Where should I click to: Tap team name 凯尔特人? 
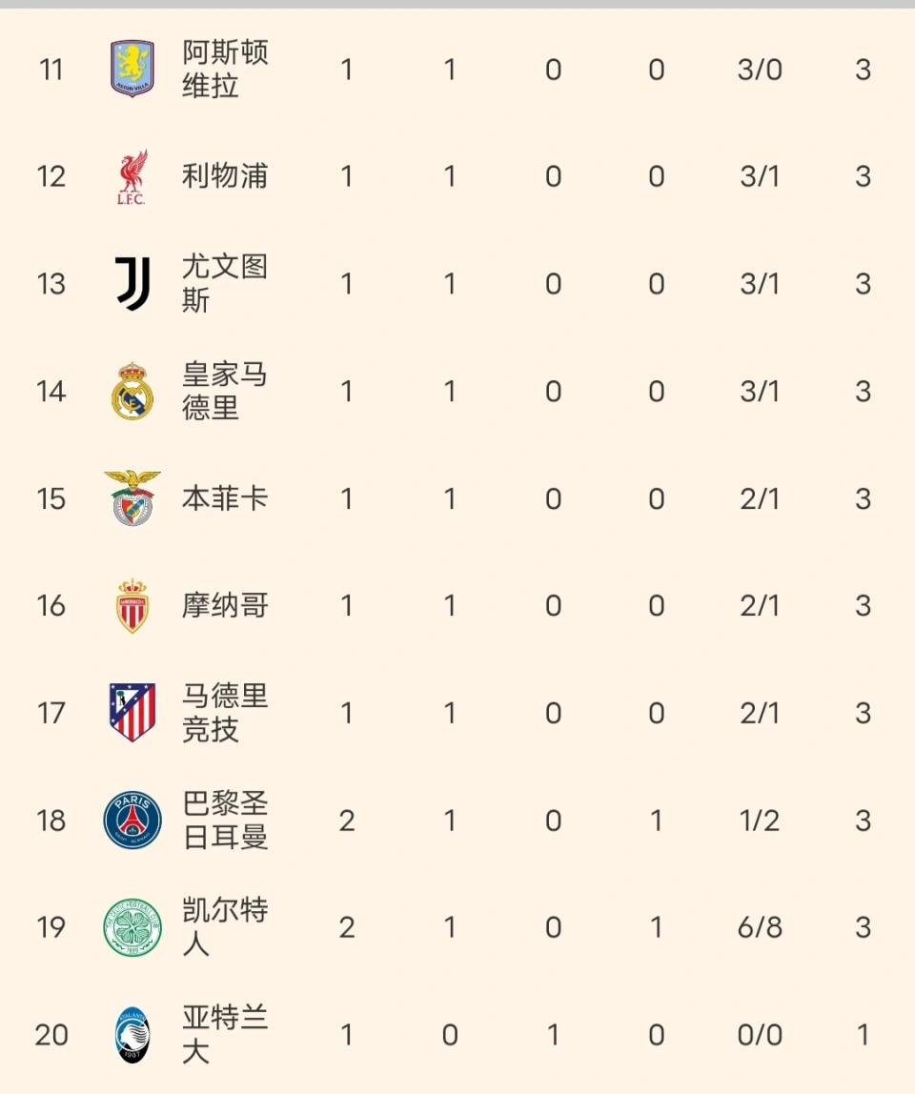(x=225, y=927)
